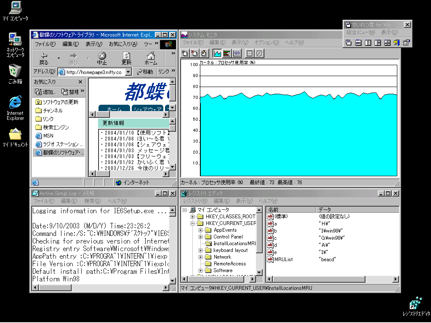Viewport: 431px width, 323px height.
Task: Open the back history dropdown arrow beside 戻る
Action: [59, 58]
